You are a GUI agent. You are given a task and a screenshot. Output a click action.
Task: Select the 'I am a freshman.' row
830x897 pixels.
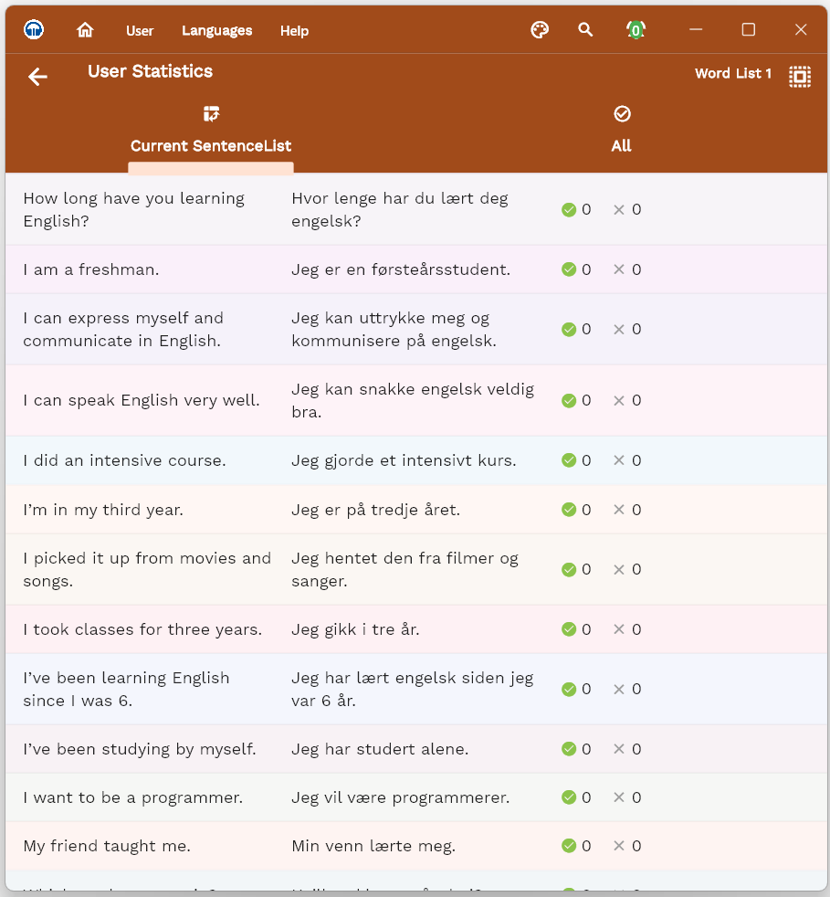[91, 269]
